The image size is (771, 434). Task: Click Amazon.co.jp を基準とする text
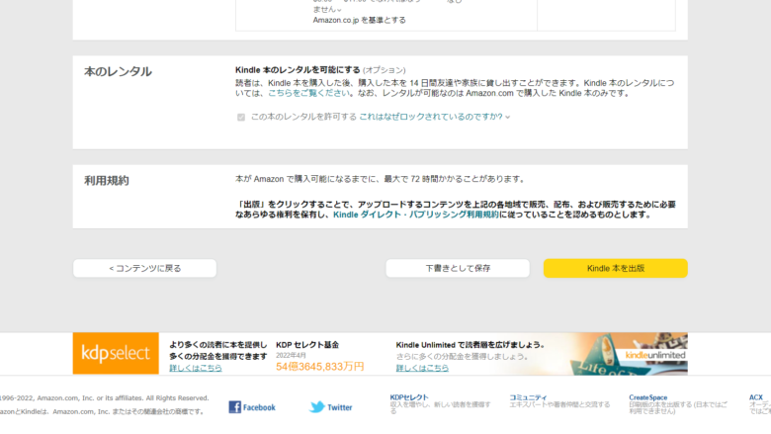pos(360,20)
